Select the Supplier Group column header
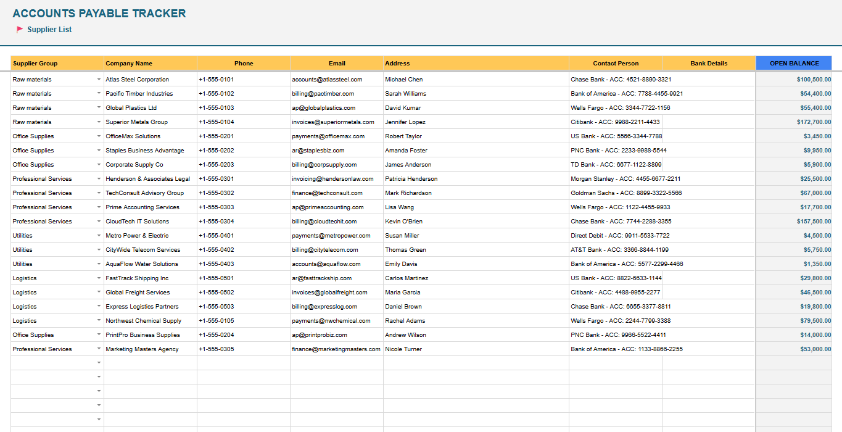Viewport: 842px width, 432px height. (x=57, y=63)
